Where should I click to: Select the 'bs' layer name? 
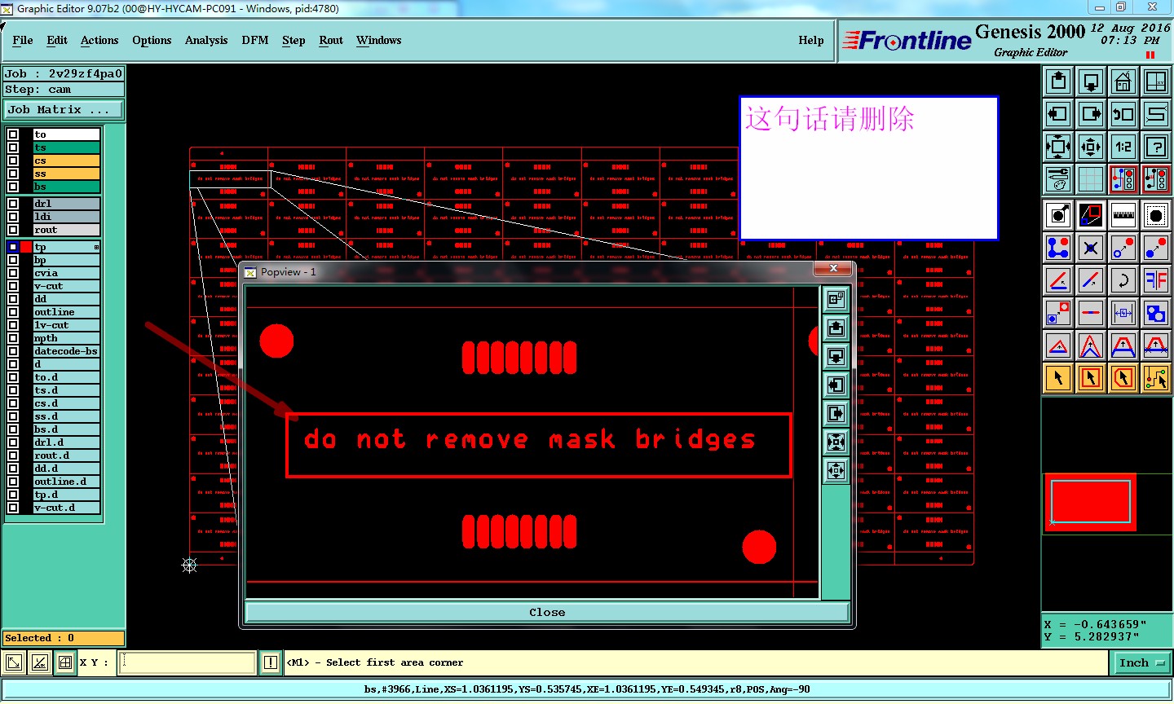[x=66, y=187]
